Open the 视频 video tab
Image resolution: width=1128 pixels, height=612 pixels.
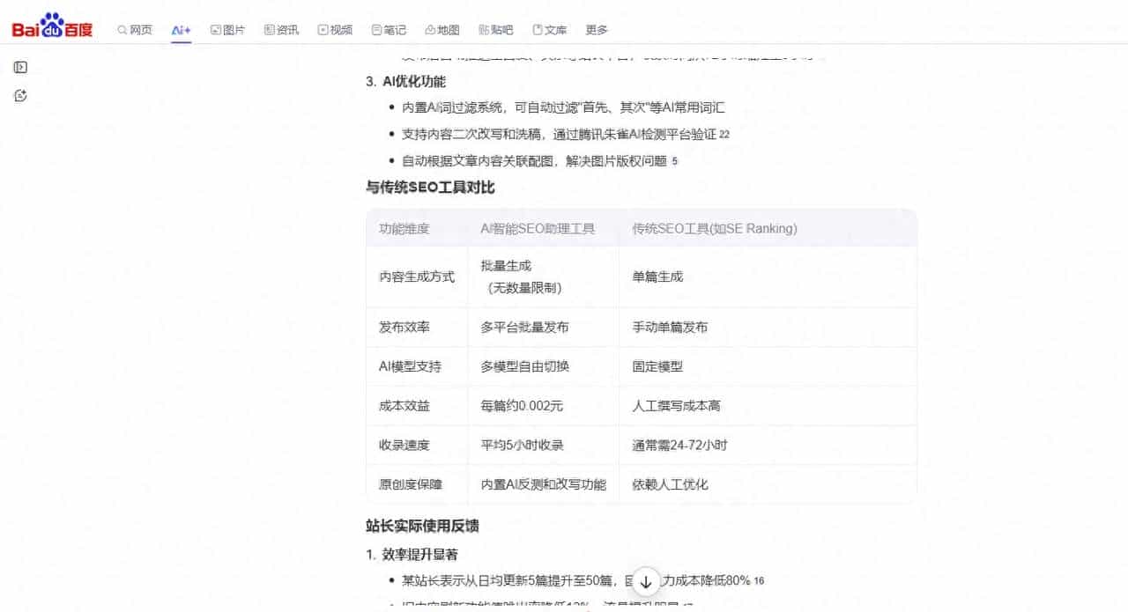(x=335, y=30)
